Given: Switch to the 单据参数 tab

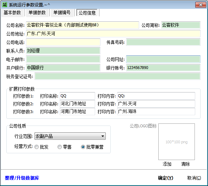Looking at the screenshot, I should (x=37, y=13).
